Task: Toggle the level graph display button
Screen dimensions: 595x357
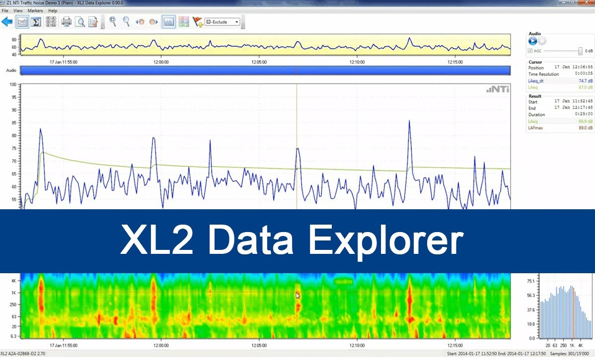Action: point(168,22)
